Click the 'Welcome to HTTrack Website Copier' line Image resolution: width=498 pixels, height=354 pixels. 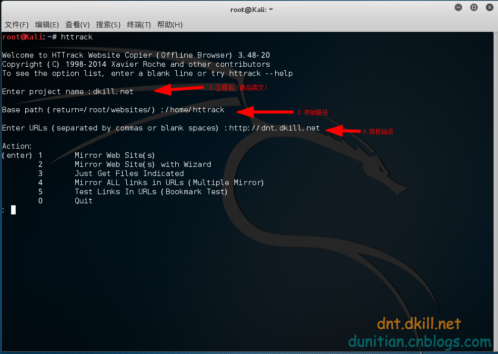click(136, 55)
